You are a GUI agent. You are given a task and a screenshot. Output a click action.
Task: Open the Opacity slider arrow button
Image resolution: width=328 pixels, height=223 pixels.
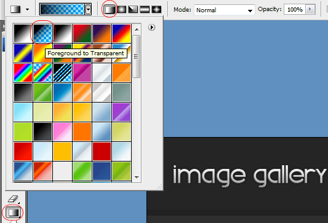(310, 9)
